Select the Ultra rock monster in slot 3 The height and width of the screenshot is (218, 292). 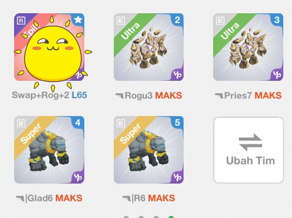point(248,47)
